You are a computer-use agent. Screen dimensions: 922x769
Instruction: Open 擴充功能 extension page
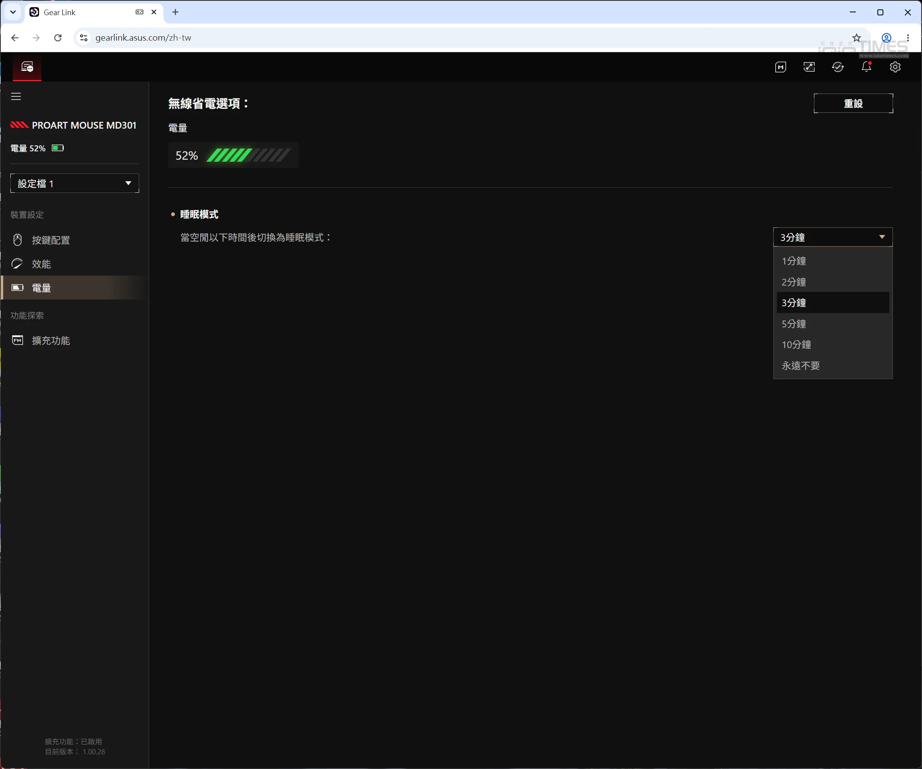75,340
